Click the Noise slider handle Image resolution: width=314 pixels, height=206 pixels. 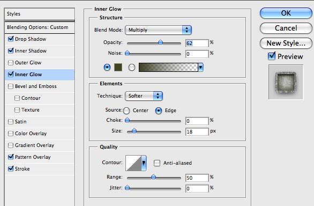[x=127, y=53]
